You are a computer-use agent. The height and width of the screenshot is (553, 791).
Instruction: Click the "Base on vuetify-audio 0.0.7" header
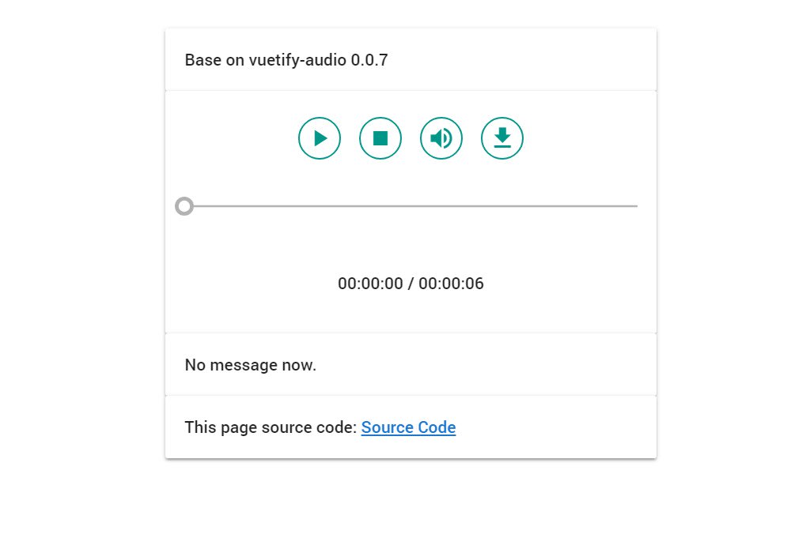pos(286,60)
